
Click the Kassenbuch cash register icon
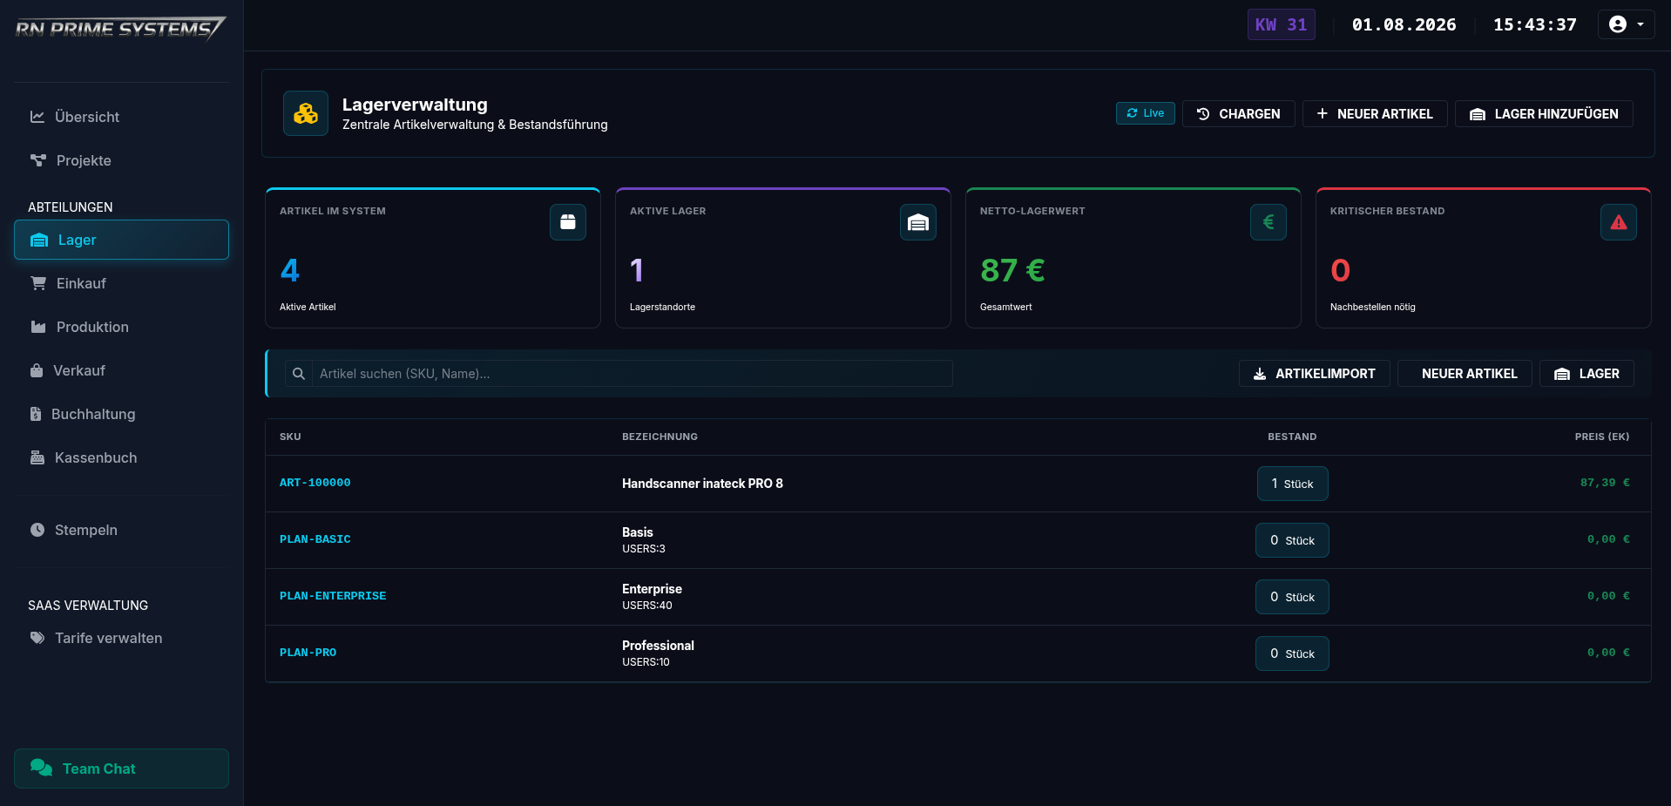(37, 457)
